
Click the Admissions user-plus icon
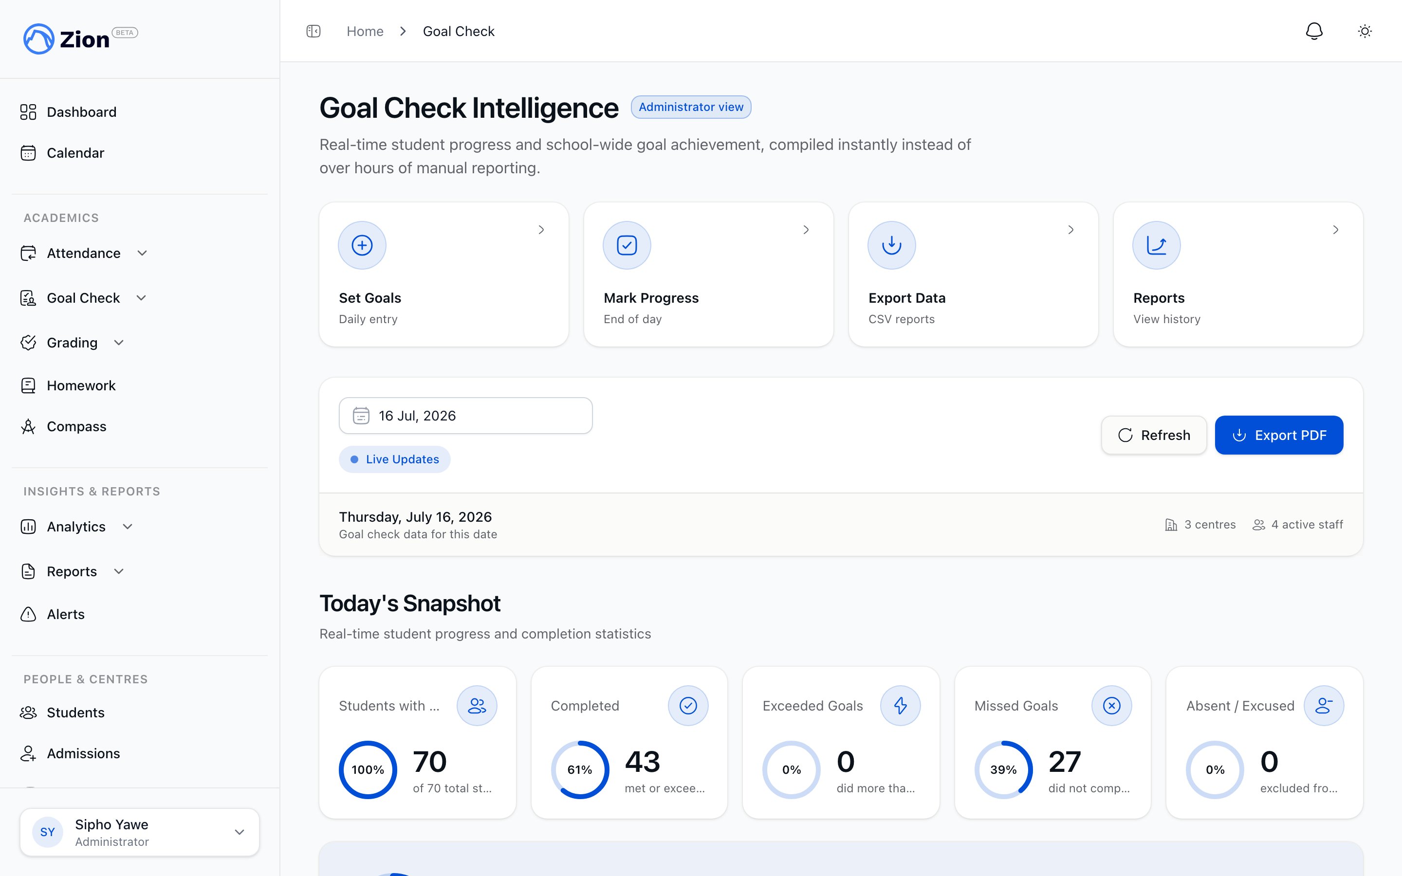click(28, 753)
